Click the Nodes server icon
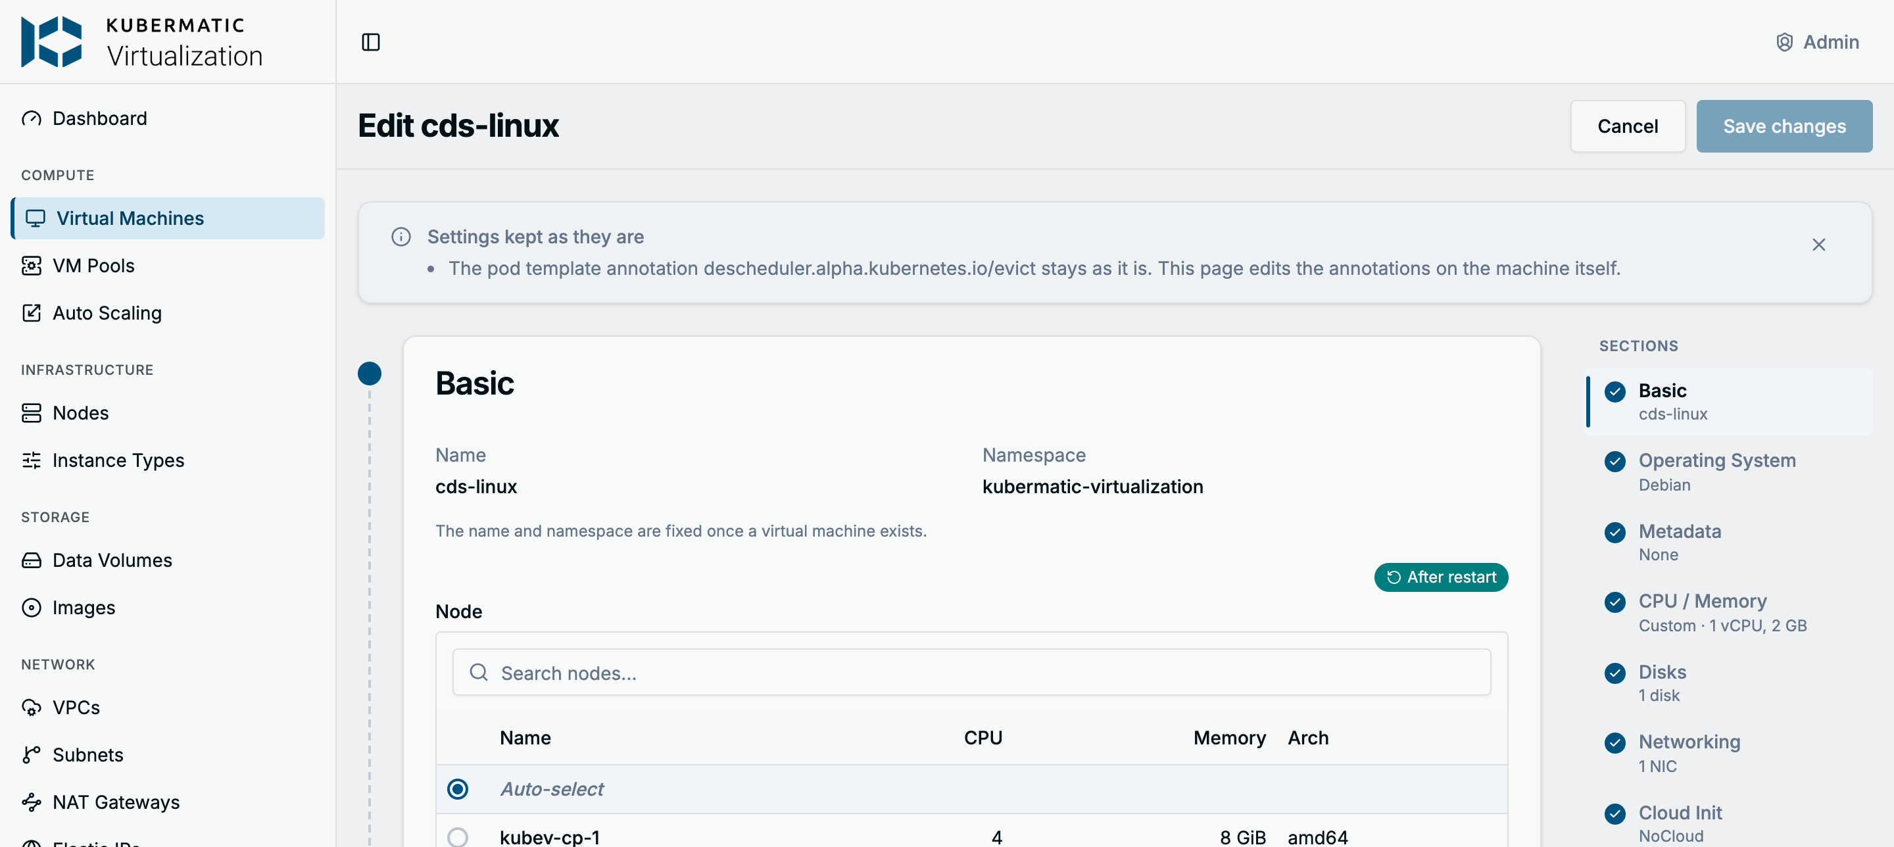The height and width of the screenshot is (847, 1894). (x=32, y=413)
